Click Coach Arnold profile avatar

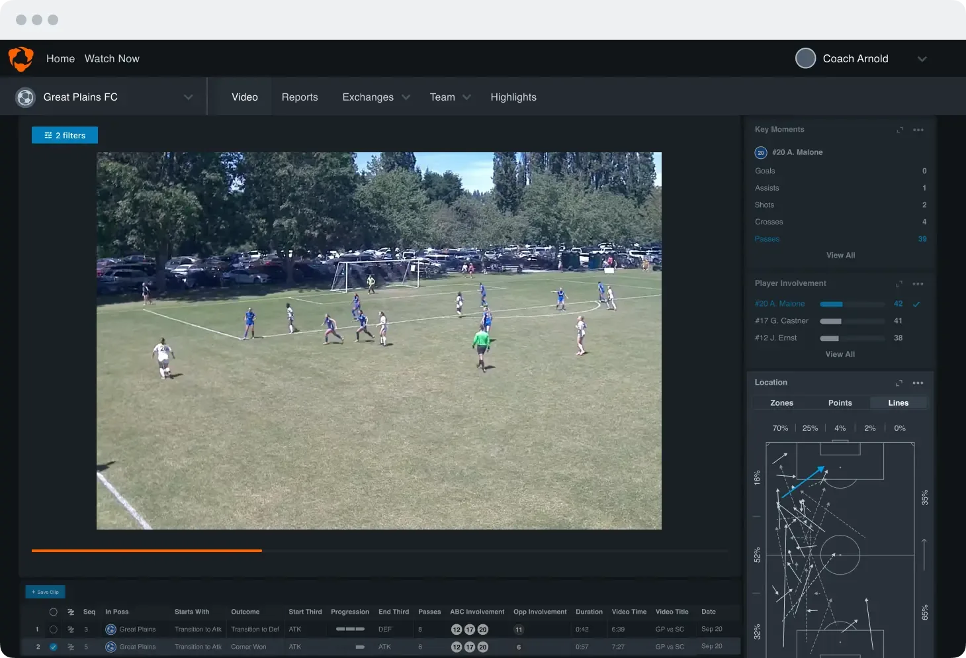pyautogui.click(x=805, y=58)
